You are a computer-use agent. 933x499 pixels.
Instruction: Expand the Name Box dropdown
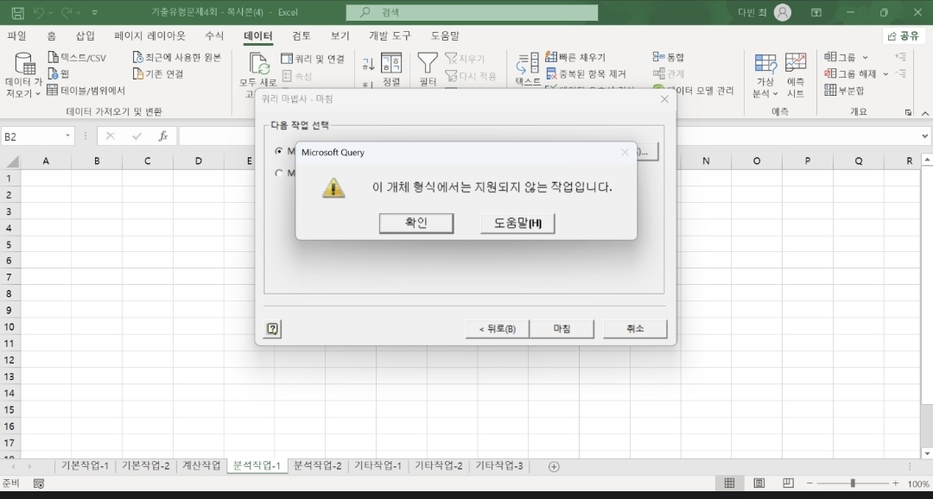pyautogui.click(x=67, y=136)
